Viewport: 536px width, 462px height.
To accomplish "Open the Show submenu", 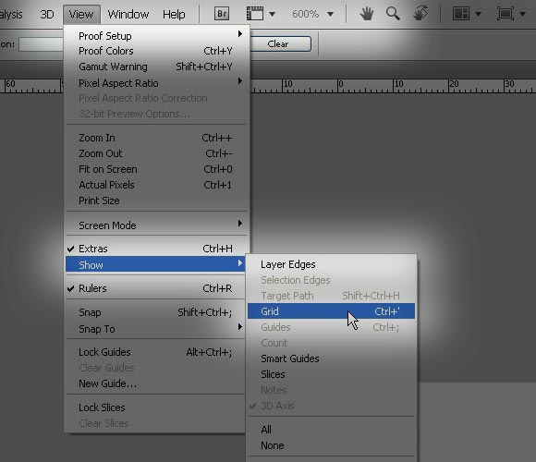I will 155,265.
